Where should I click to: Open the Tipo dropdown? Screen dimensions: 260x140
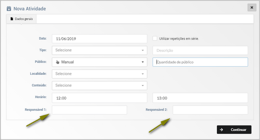(100, 50)
